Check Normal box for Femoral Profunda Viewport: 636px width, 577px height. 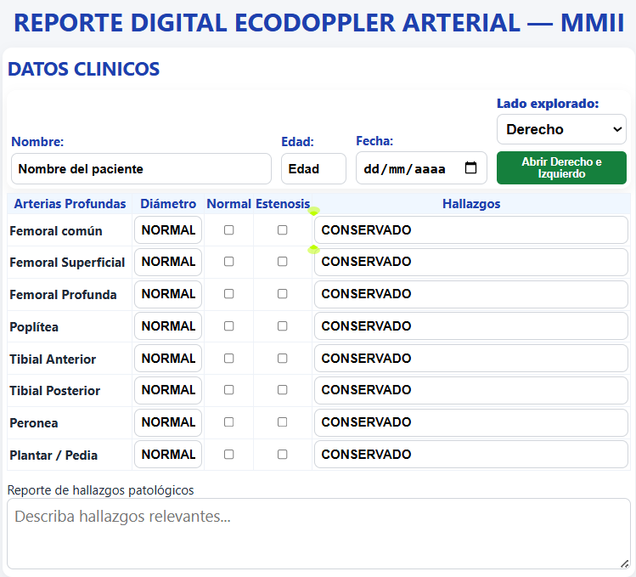click(228, 294)
